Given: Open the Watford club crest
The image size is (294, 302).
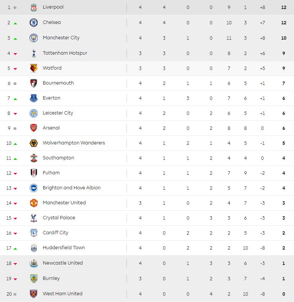Looking at the screenshot, I should [34, 68].
